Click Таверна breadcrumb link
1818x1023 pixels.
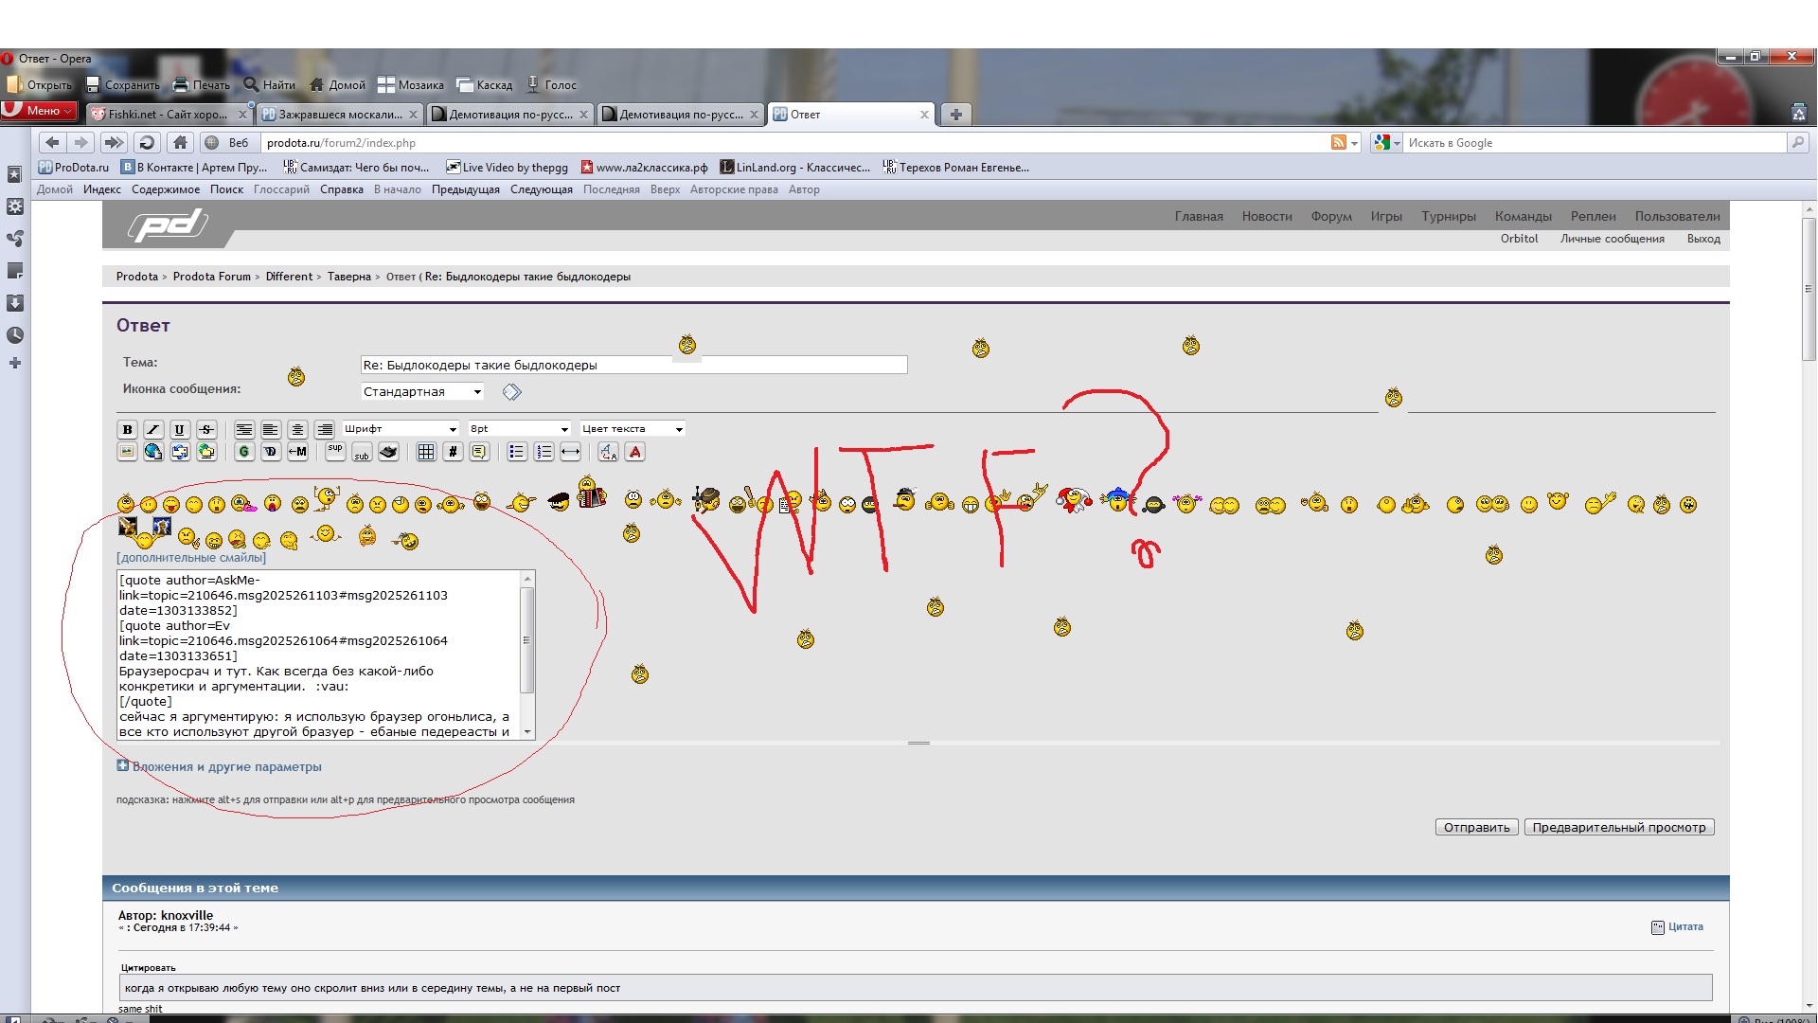point(349,277)
